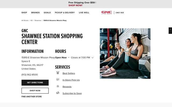Go to All Stores breadcrumb
This screenshot has height=107, width=172.
pos(25,20)
